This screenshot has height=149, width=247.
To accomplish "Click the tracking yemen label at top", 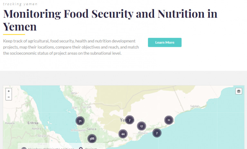I will tap(20, 4).
